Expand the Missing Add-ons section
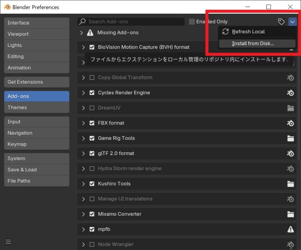Screen dimensions: 301x250 [x=81, y=32]
